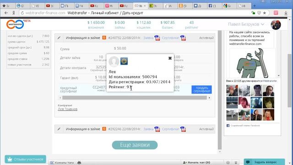Close the Лев user info popup
Screen dimensions: 293x165
pyautogui.click(x=170, y=58)
